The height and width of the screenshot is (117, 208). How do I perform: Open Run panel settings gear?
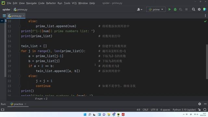[x=200, y=104]
